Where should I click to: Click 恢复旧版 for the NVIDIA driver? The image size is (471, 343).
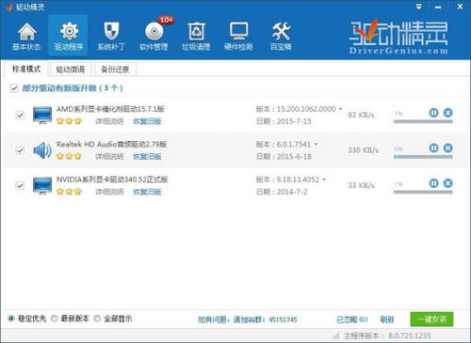click(x=147, y=192)
